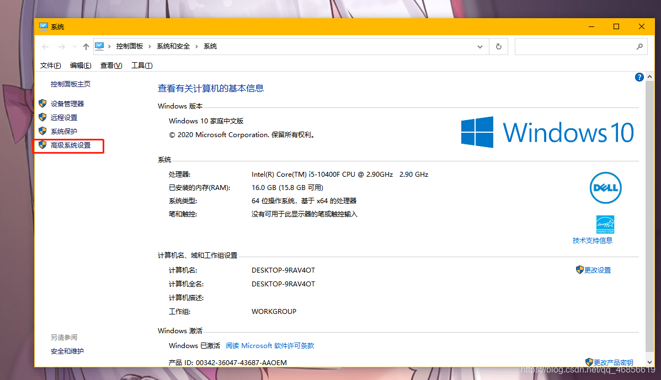Go to 控制面板主页
The image size is (661, 380).
click(x=71, y=84)
